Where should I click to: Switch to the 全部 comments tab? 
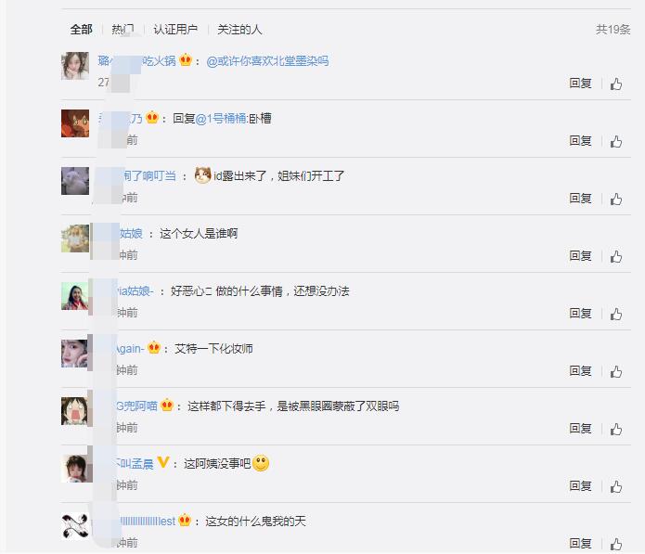coord(81,29)
